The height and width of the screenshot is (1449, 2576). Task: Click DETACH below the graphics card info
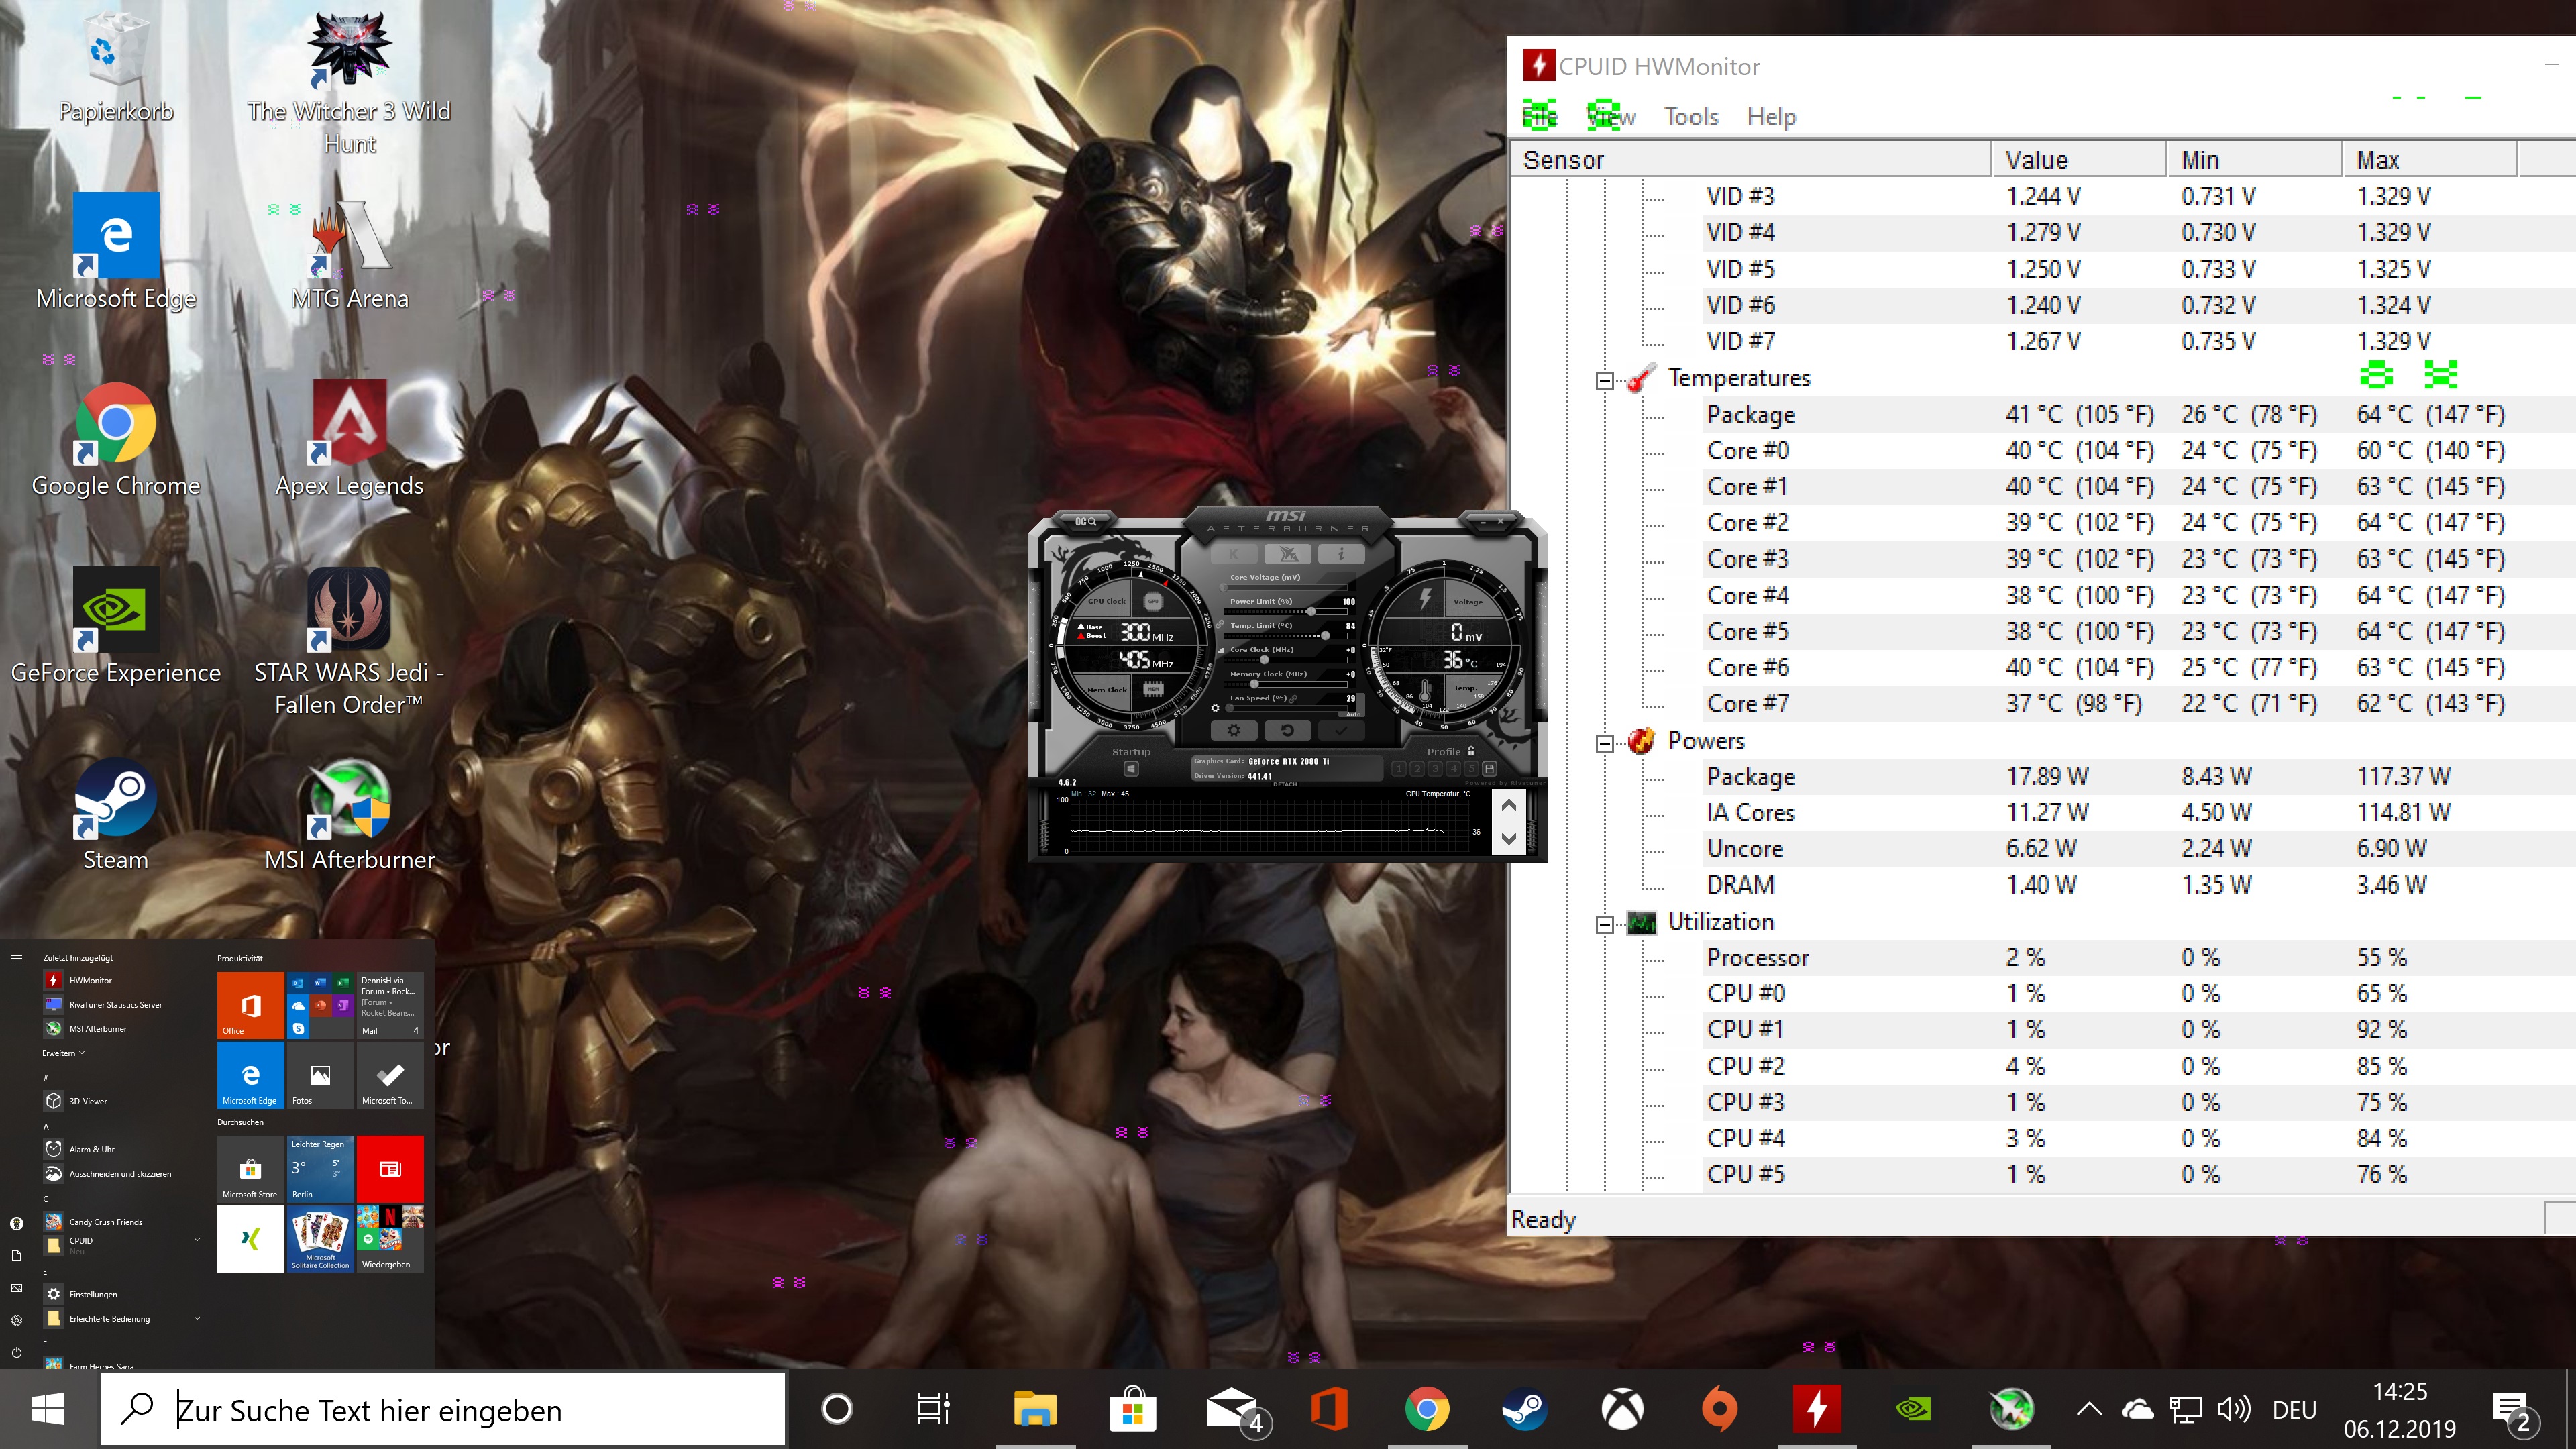pos(1285,784)
